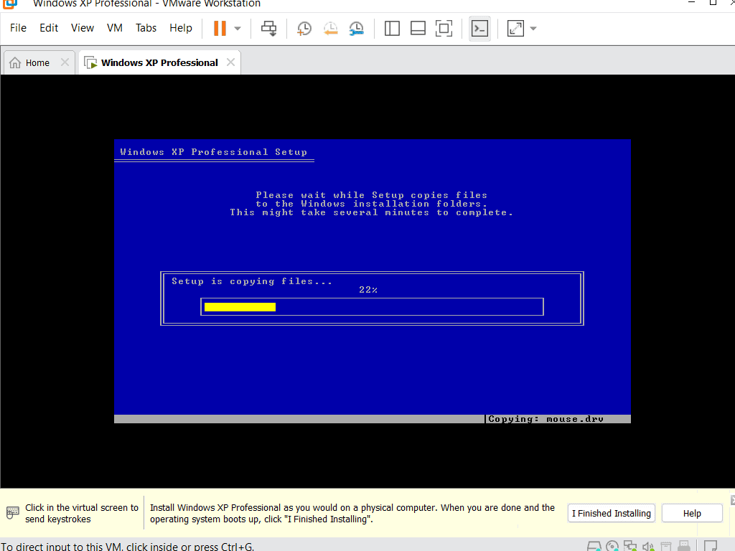Screen dimensions: 735x551
Task: Click the sound card status icon
Action: click(648, 546)
